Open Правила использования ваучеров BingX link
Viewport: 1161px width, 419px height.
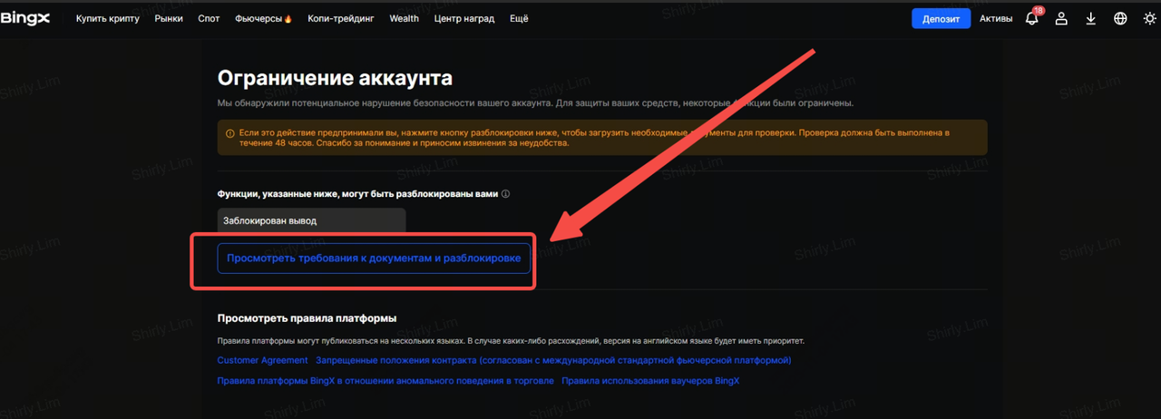650,381
